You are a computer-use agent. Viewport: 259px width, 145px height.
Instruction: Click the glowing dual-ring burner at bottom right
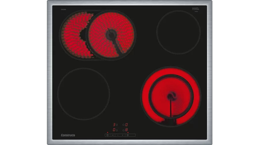click(x=170, y=96)
